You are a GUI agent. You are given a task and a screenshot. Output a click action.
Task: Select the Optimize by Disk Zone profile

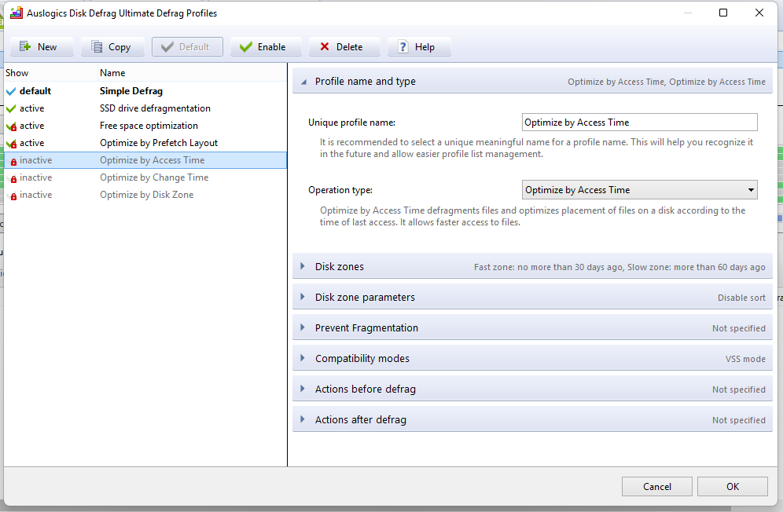[x=146, y=195]
